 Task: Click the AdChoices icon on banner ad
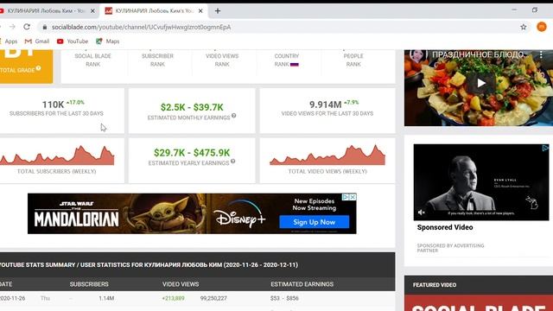pyautogui.click(x=346, y=197)
